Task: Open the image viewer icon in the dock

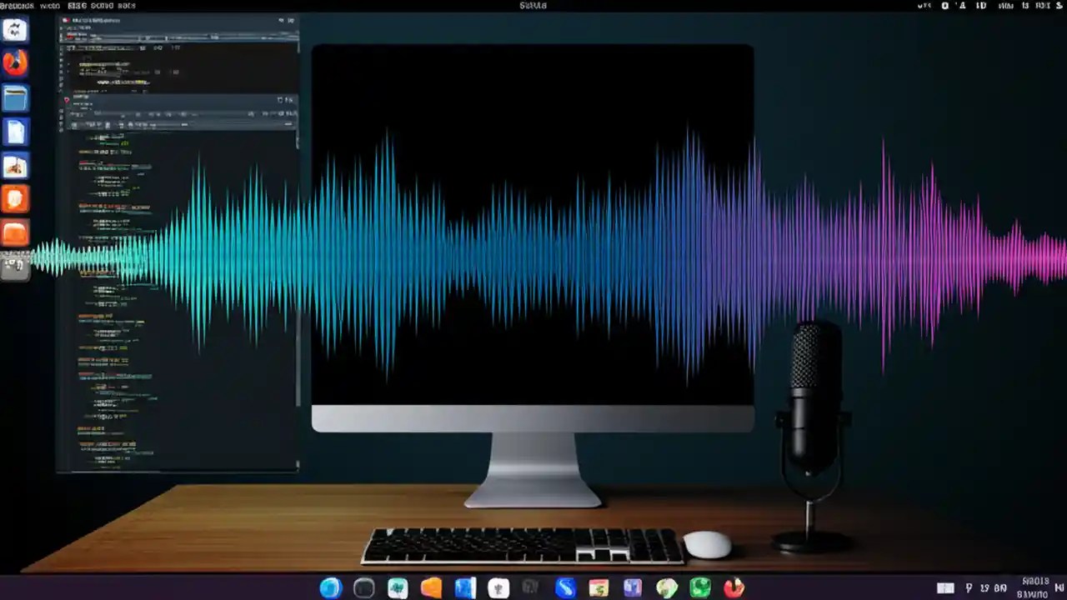Action: click(15, 166)
